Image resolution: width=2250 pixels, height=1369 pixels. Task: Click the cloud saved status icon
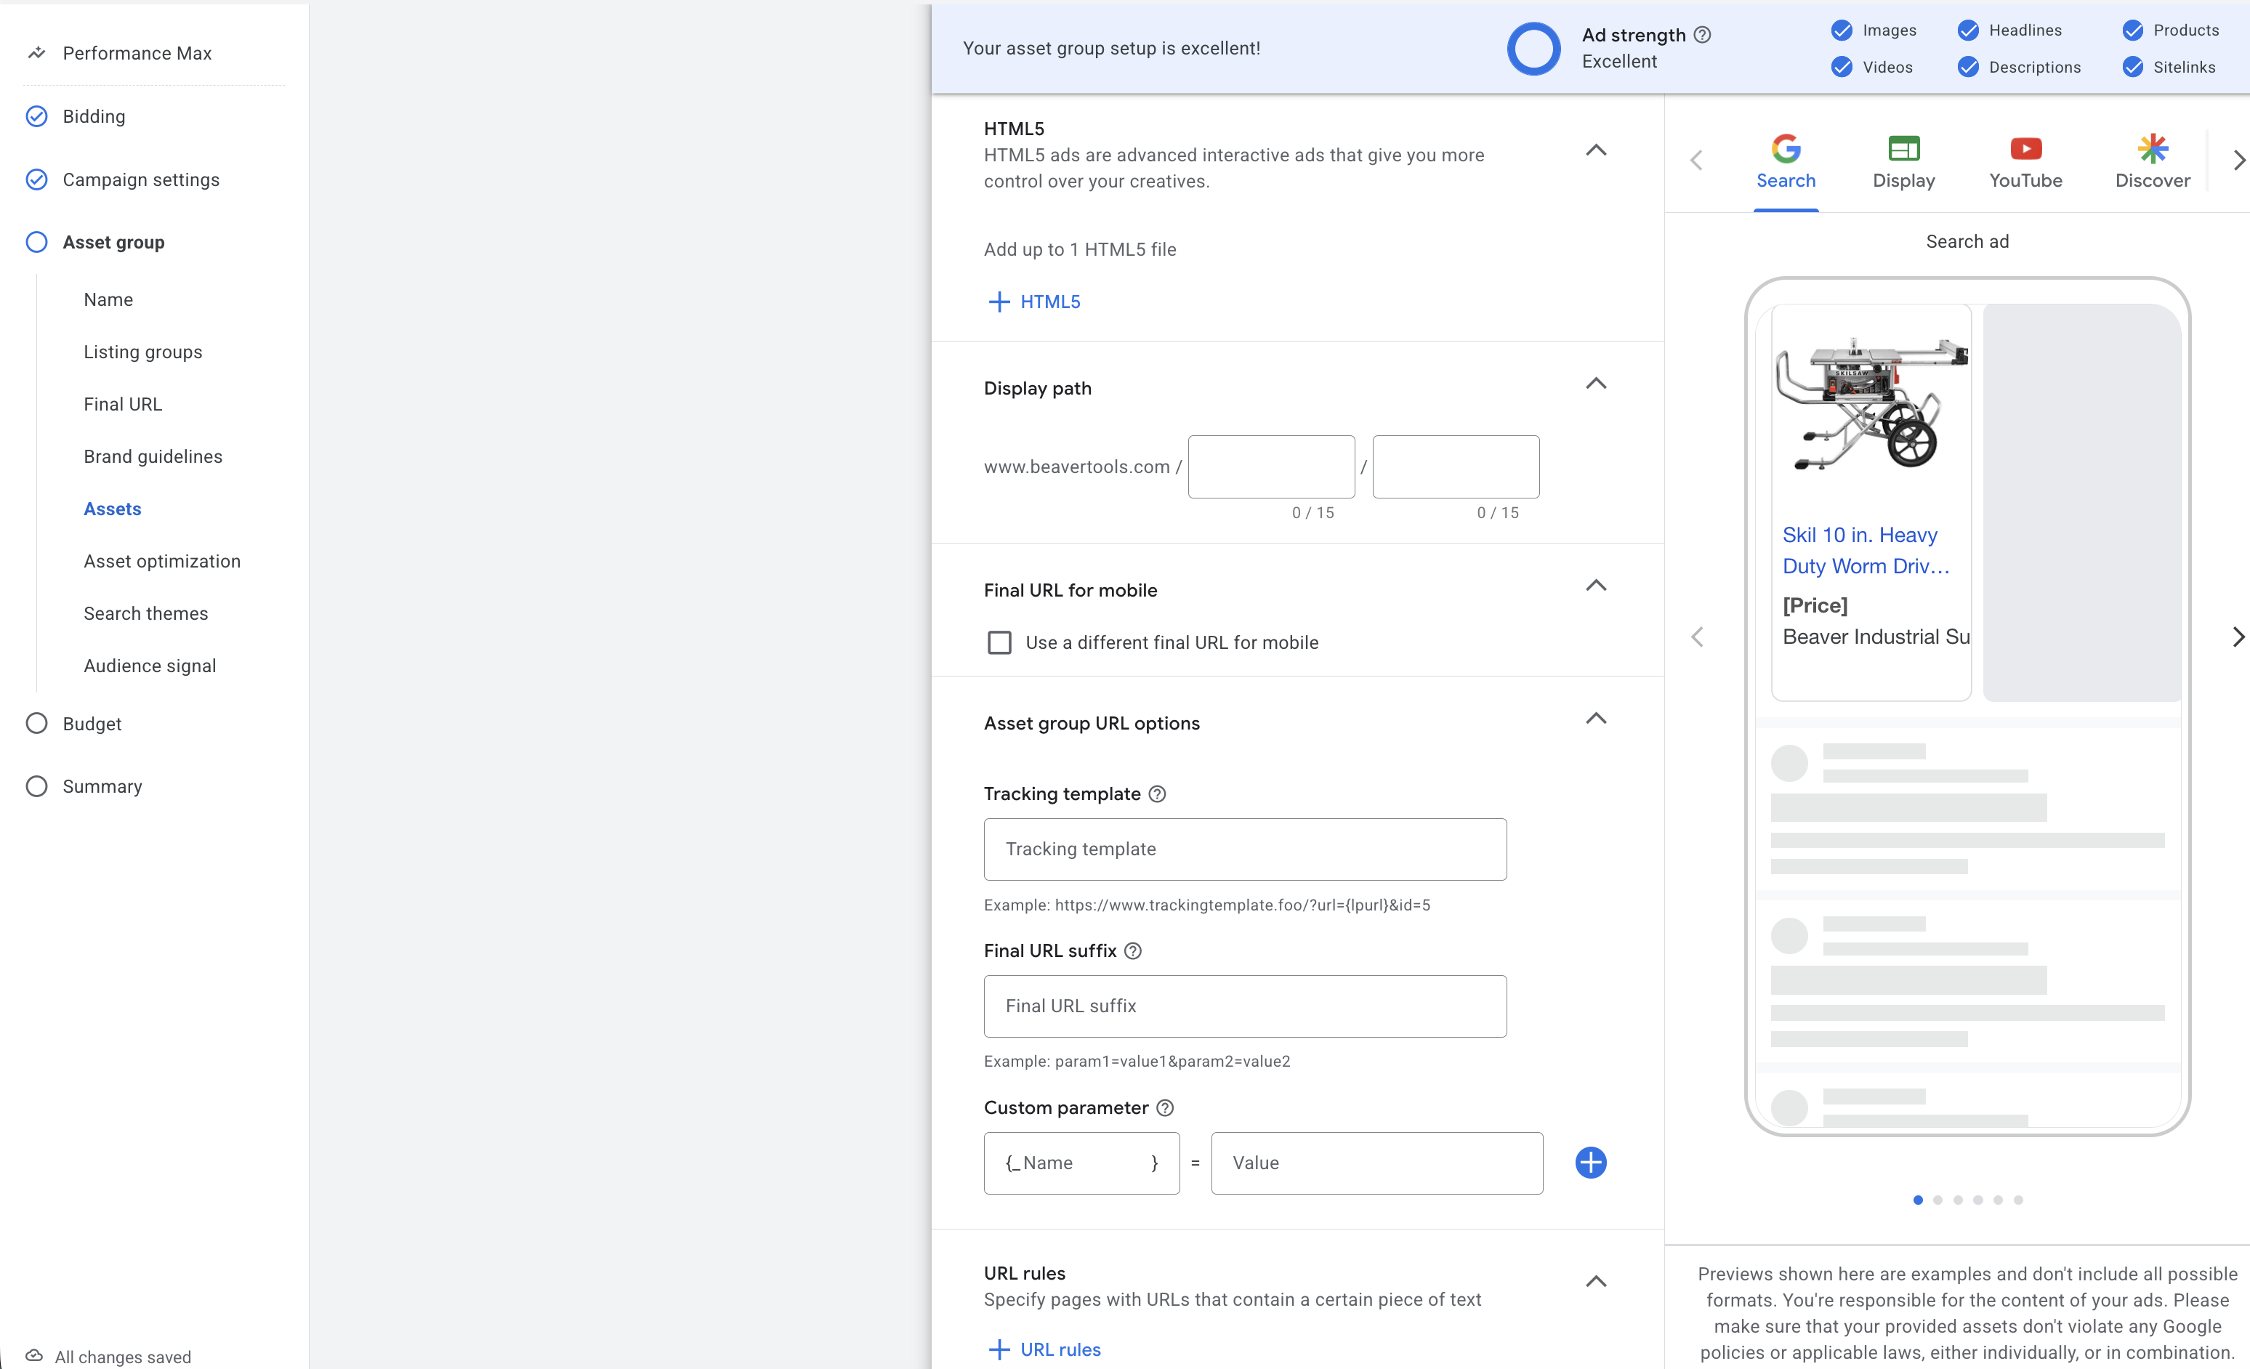click(x=33, y=1355)
